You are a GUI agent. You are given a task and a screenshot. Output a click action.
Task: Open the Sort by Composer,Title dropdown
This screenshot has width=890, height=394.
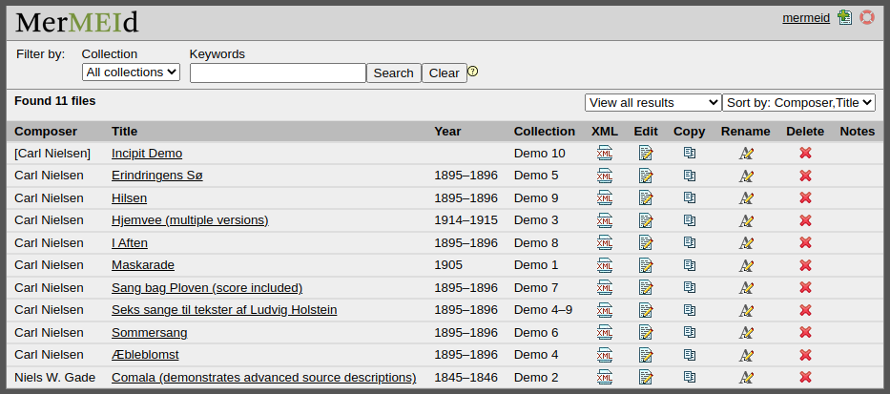coord(798,102)
